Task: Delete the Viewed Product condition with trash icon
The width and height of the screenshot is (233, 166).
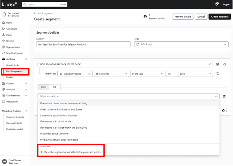Action: tap(217, 64)
